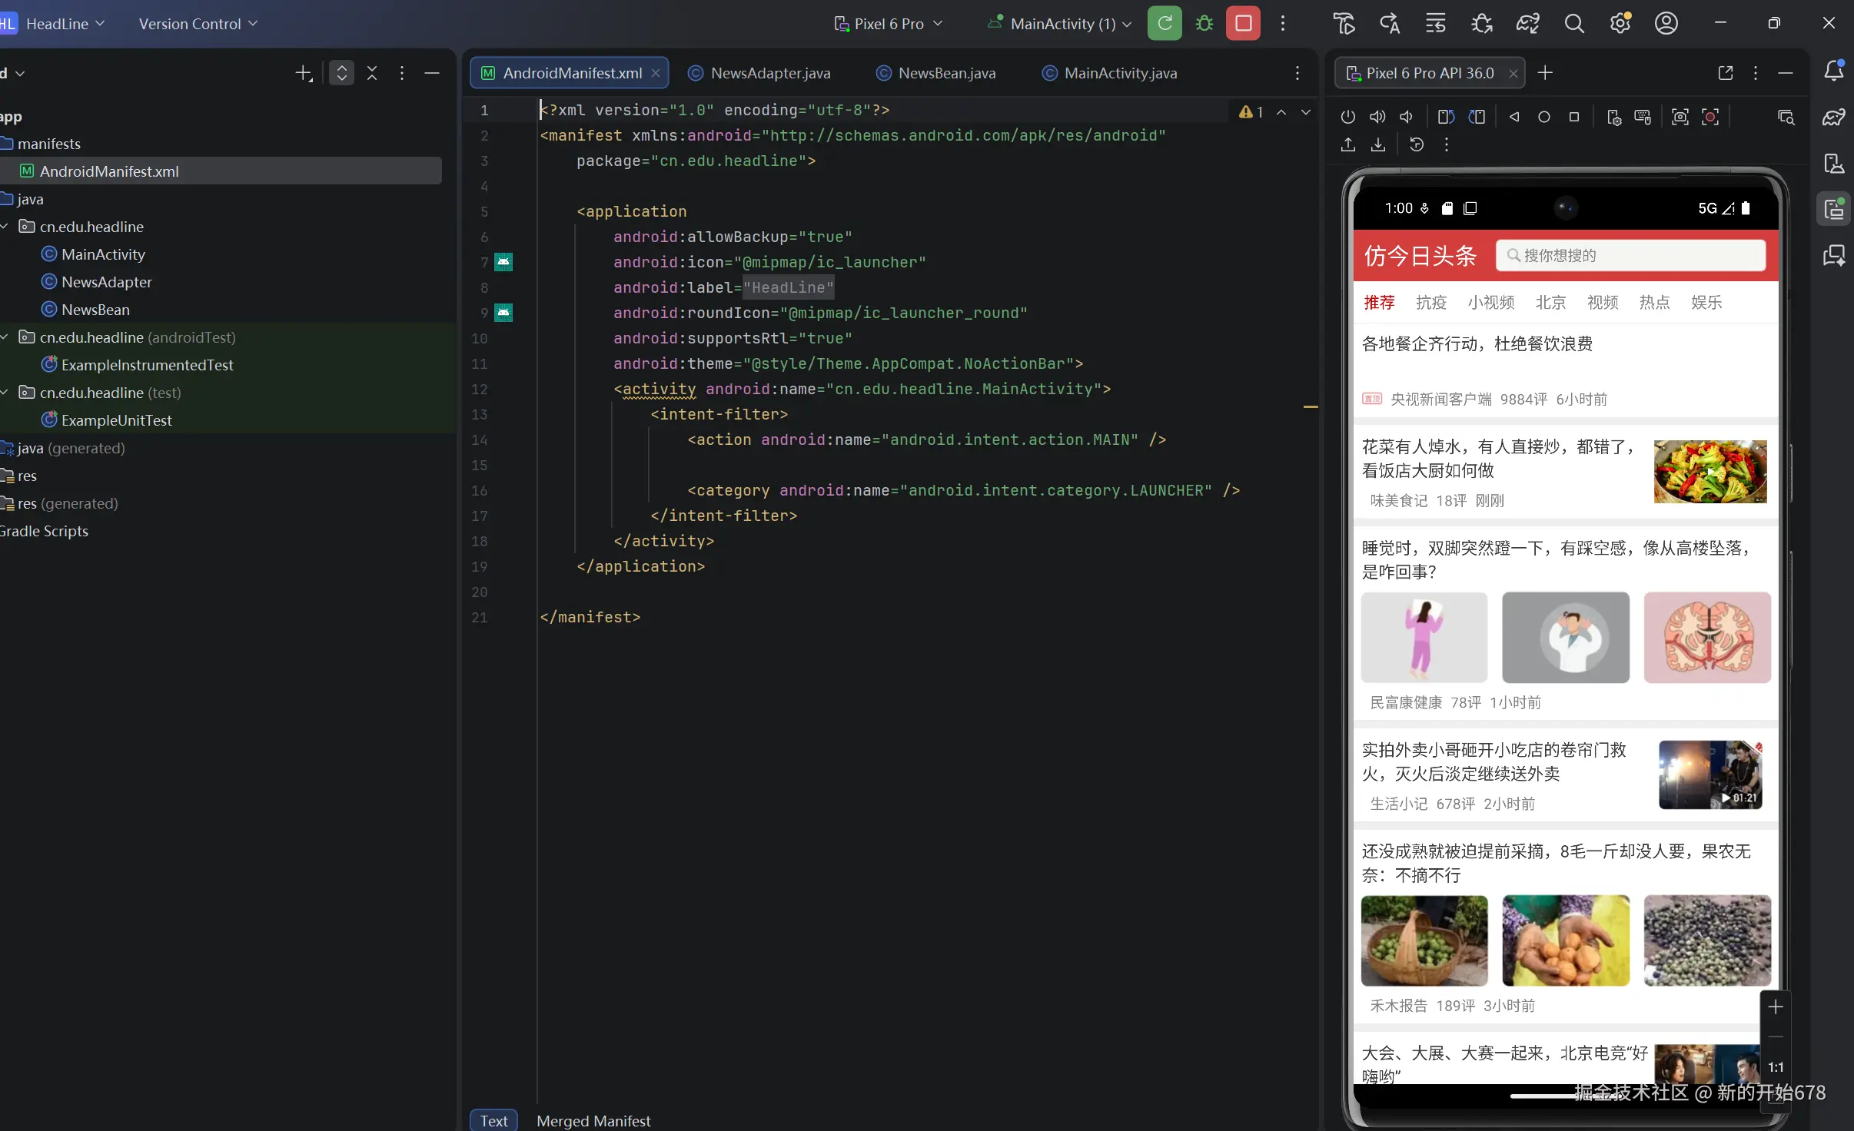This screenshot has height=1131, width=1854.
Task: Open Version Control dropdown menu
Action: click(198, 24)
